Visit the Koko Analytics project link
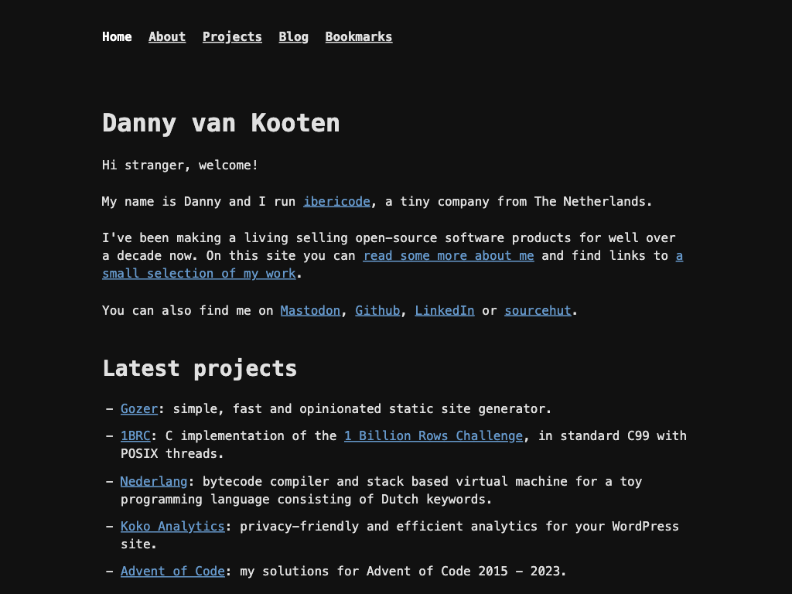The image size is (792, 594). click(x=172, y=526)
